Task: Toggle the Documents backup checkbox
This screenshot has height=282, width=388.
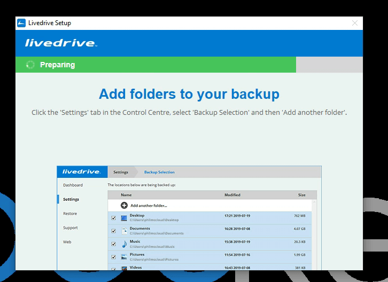Action: point(113,231)
